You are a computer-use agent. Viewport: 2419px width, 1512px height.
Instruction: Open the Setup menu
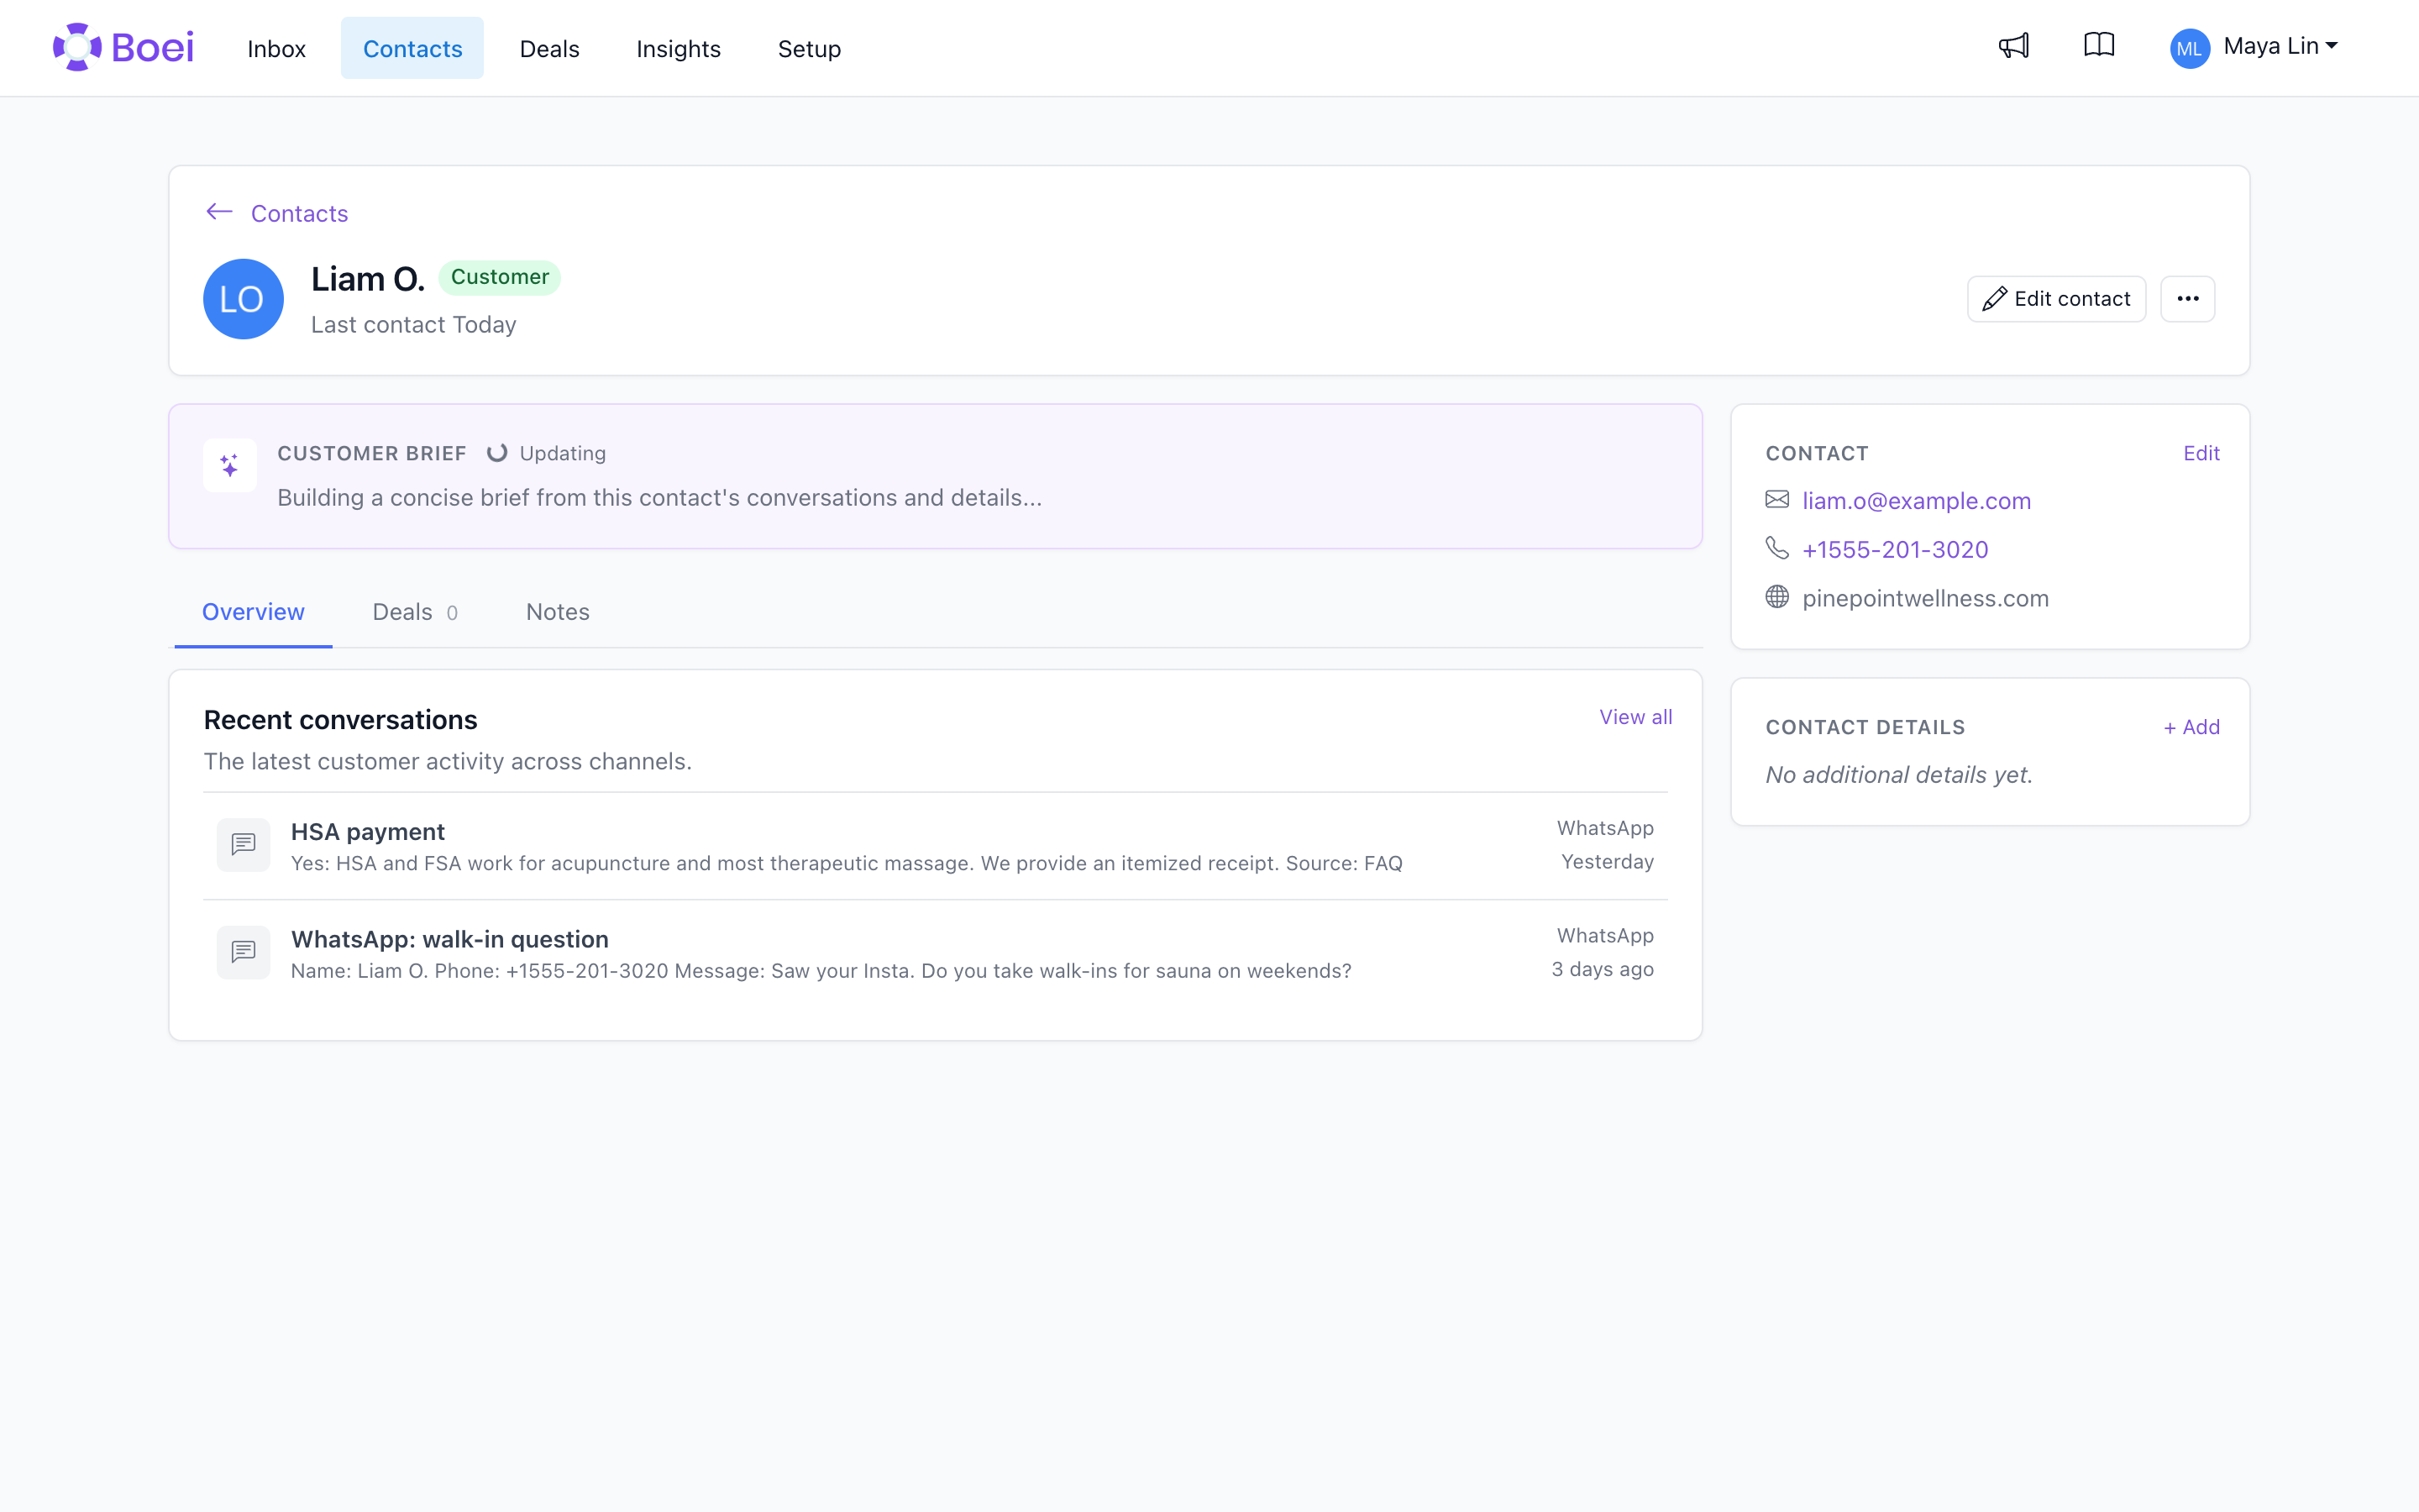click(x=809, y=48)
